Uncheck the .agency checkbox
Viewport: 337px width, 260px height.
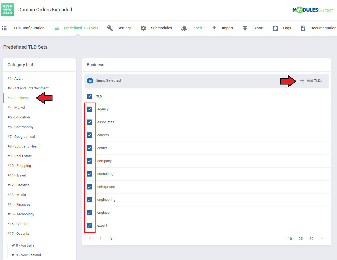pos(89,109)
